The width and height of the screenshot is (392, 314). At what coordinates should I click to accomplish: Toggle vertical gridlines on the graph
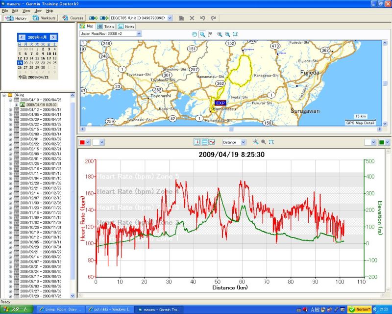pos(197,142)
